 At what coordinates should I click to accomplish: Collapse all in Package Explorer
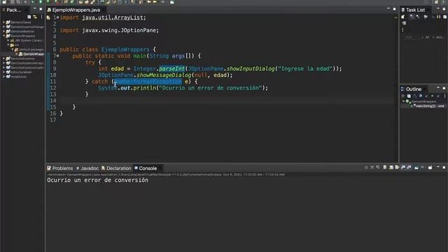[29, 17]
